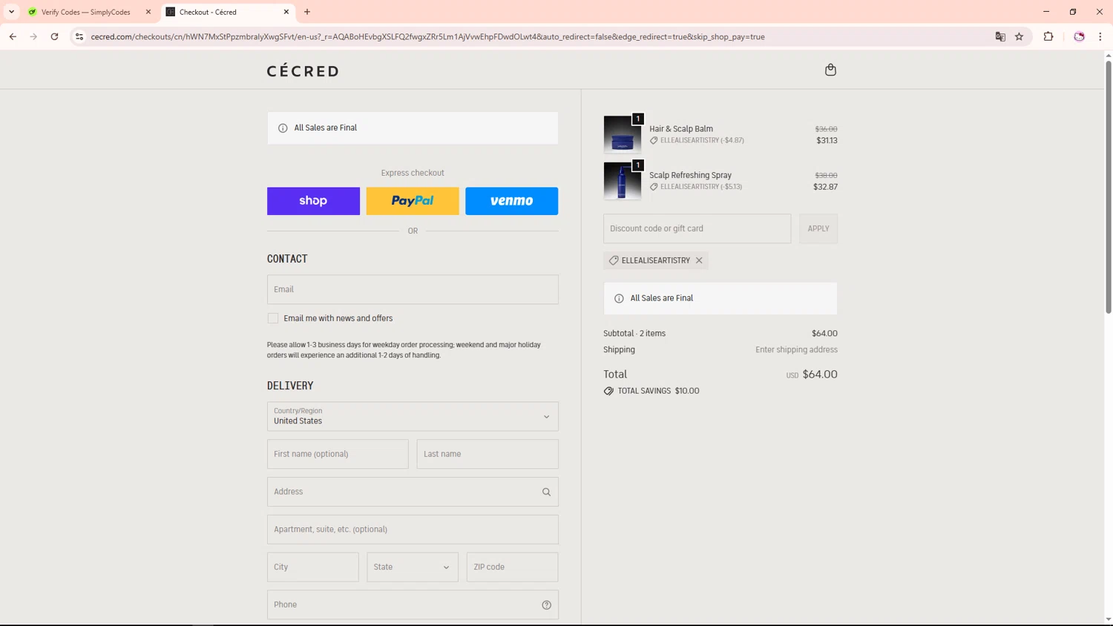Click the Total $64.00 amount
The image size is (1113, 626).
pos(820,375)
